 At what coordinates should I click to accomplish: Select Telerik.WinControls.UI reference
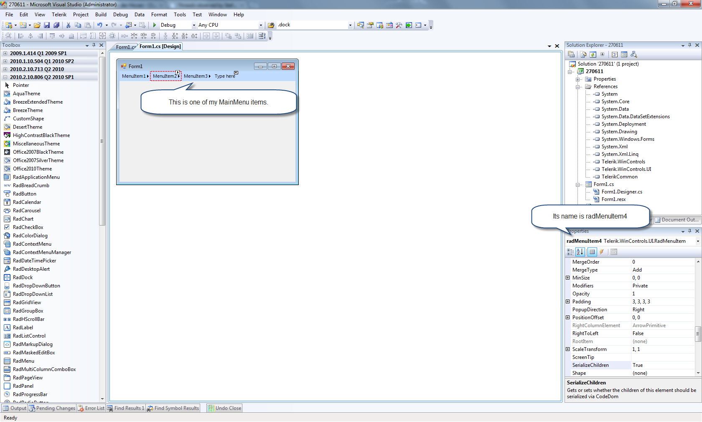click(626, 169)
